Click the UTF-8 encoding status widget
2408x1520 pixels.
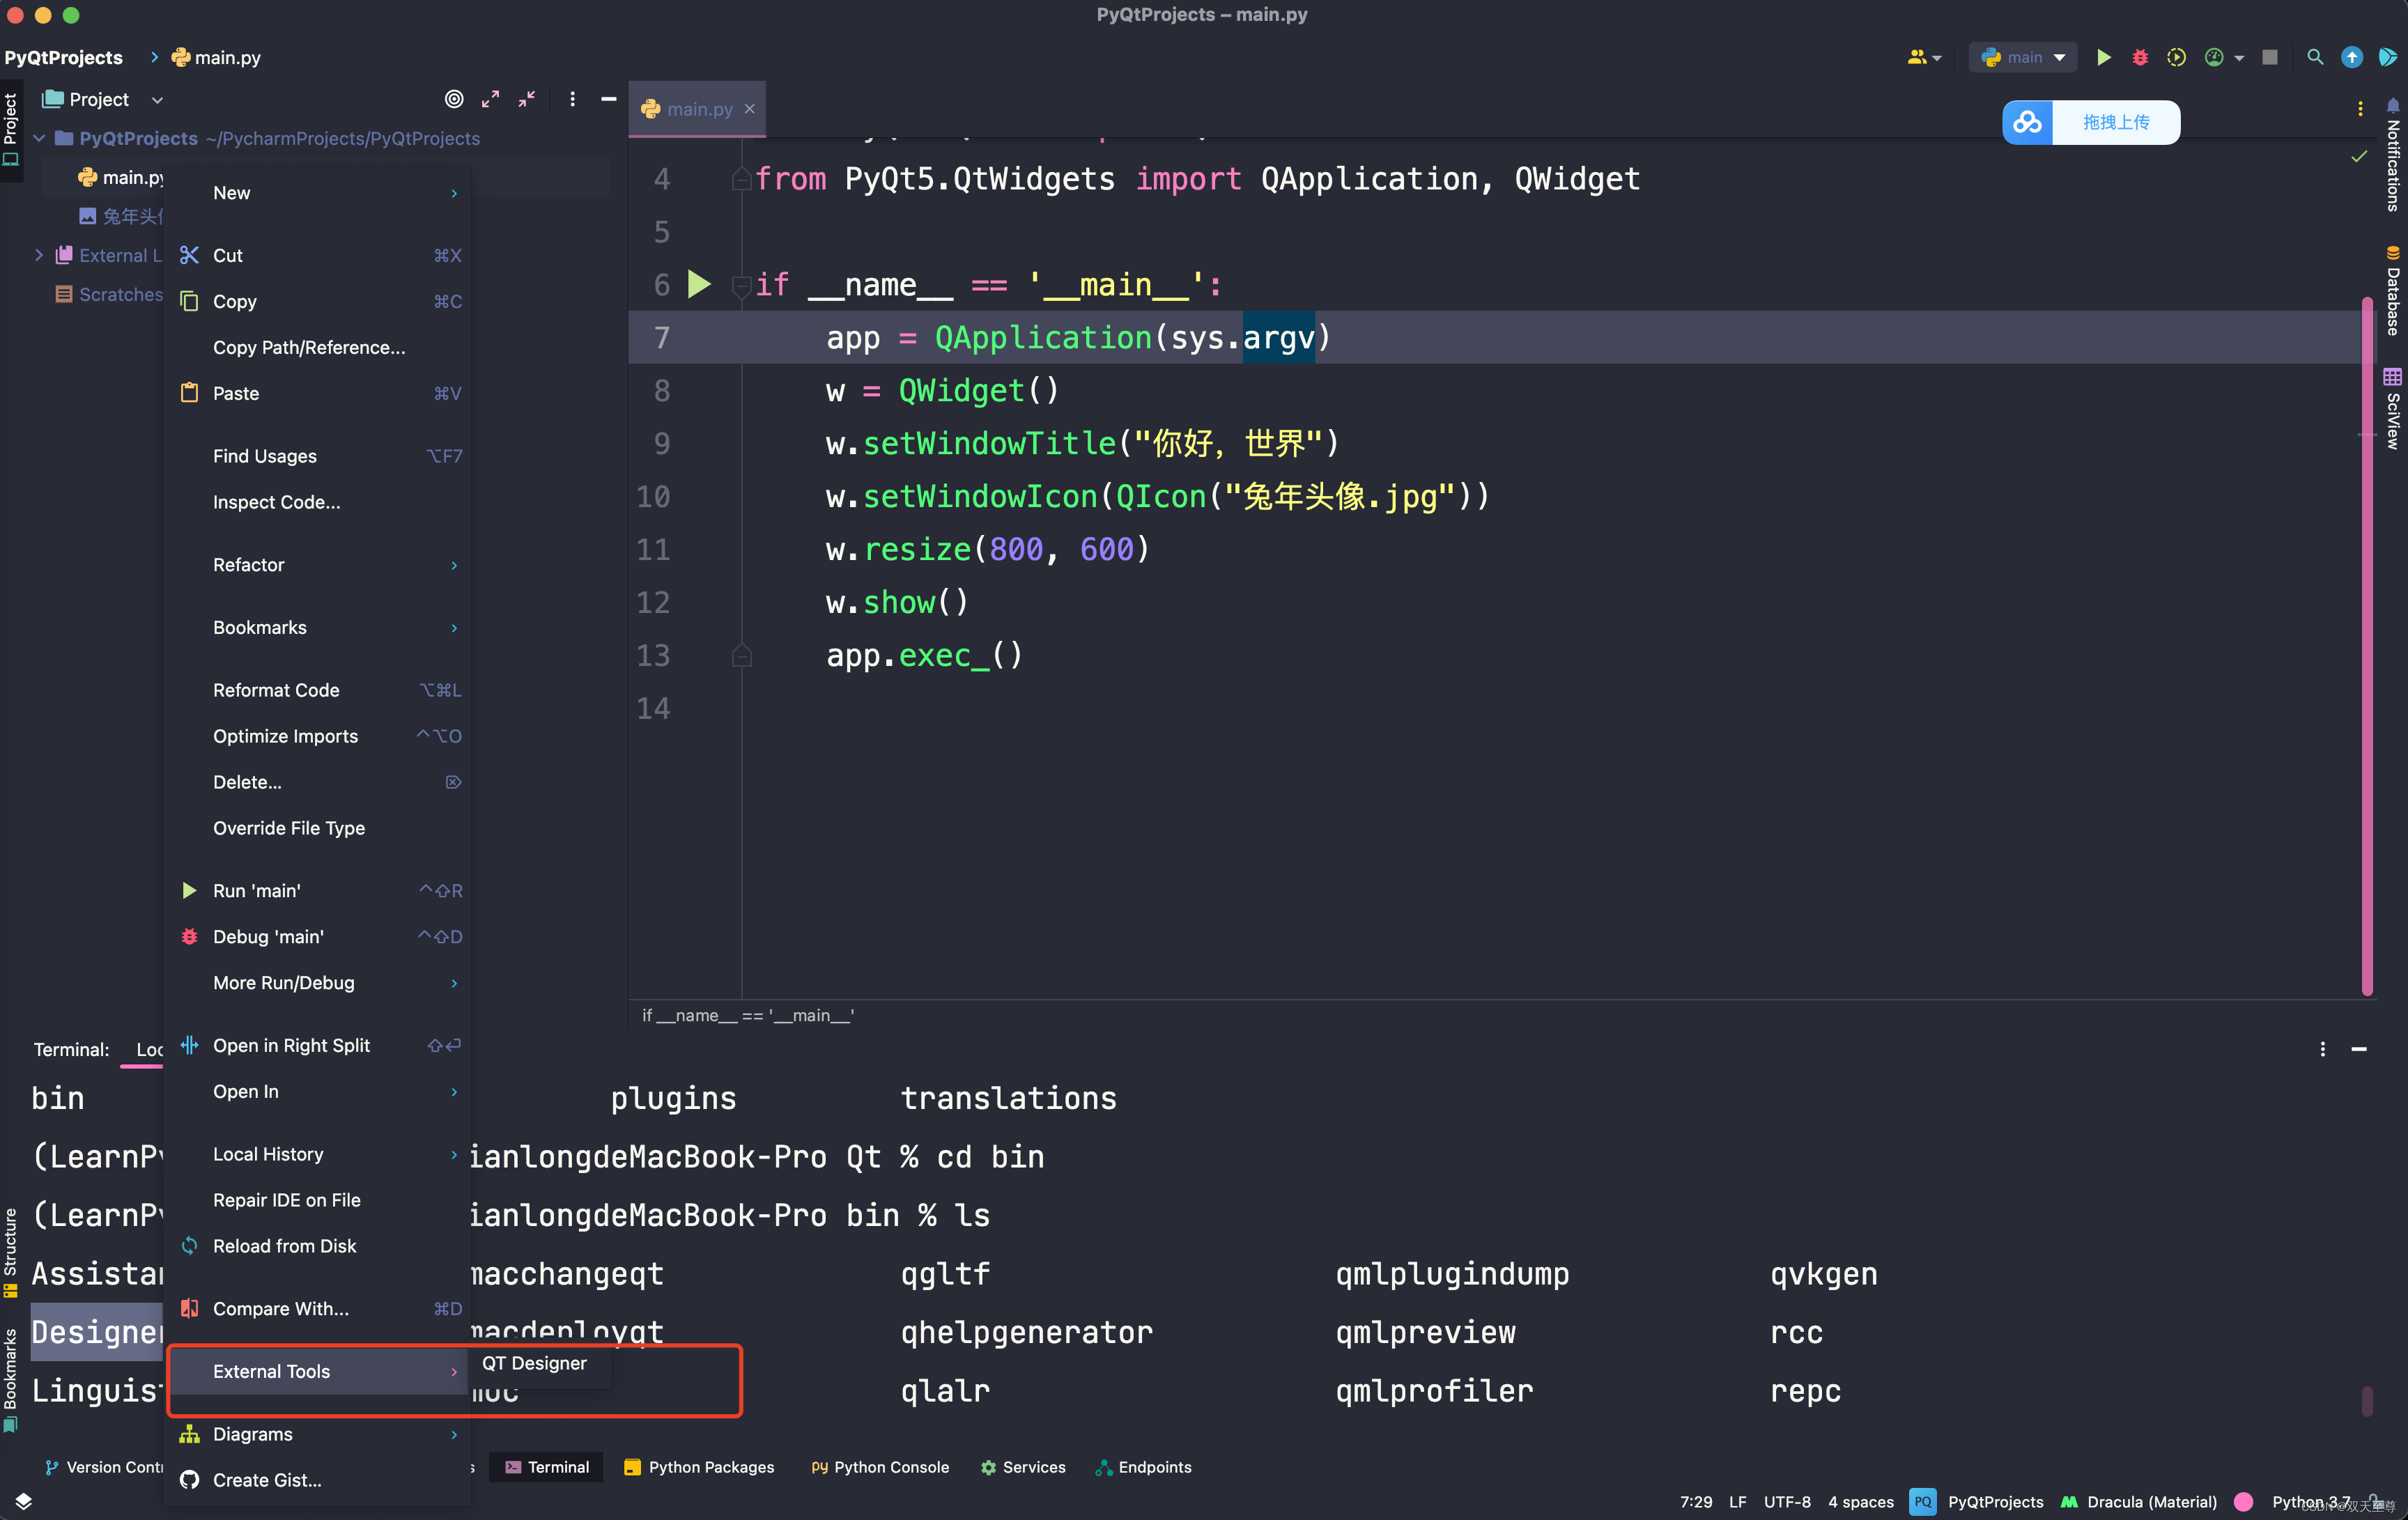click(x=1787, y=1501)
